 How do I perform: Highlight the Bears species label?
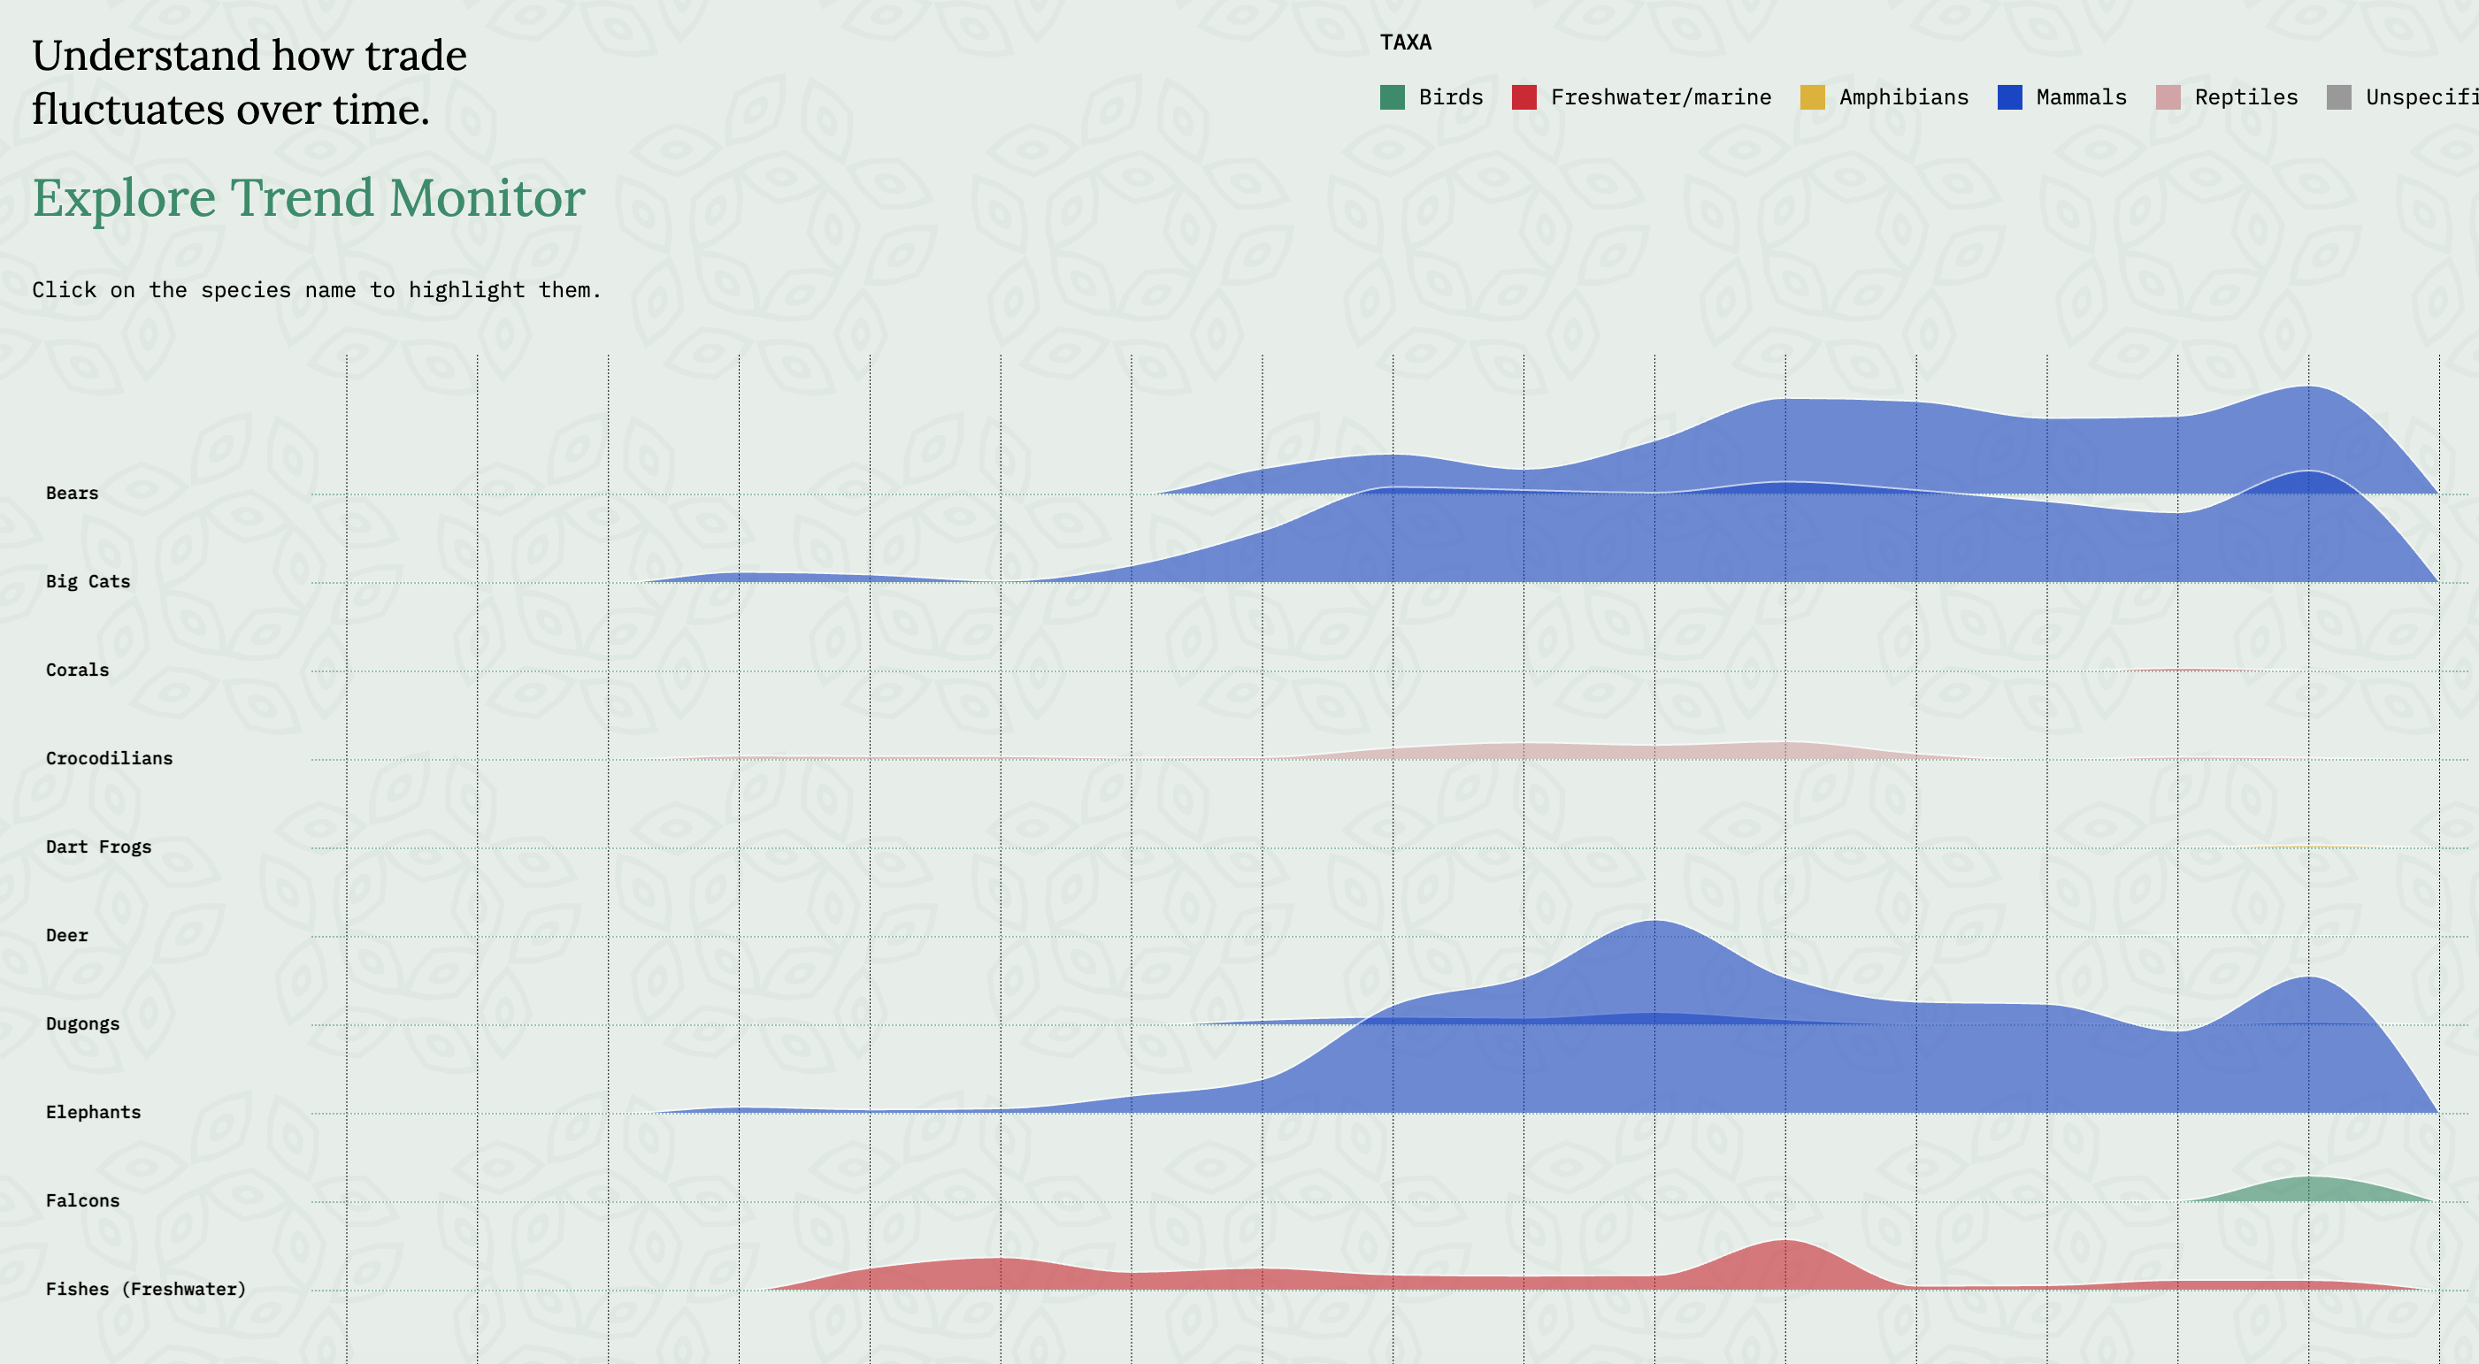pos(73,493)
